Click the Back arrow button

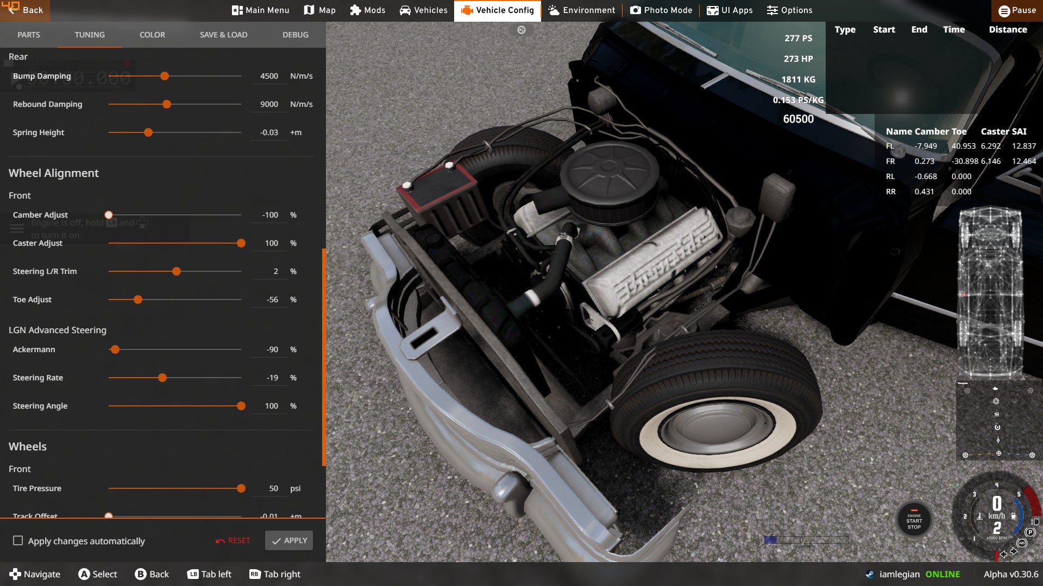pyautogui.click(x=24, y=10)
